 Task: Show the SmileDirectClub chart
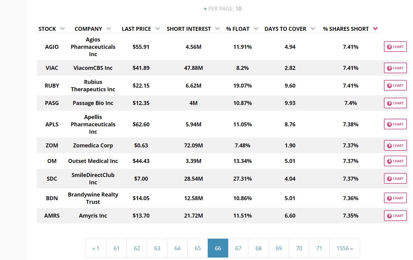pyautogui.click(x=395, y=179)
